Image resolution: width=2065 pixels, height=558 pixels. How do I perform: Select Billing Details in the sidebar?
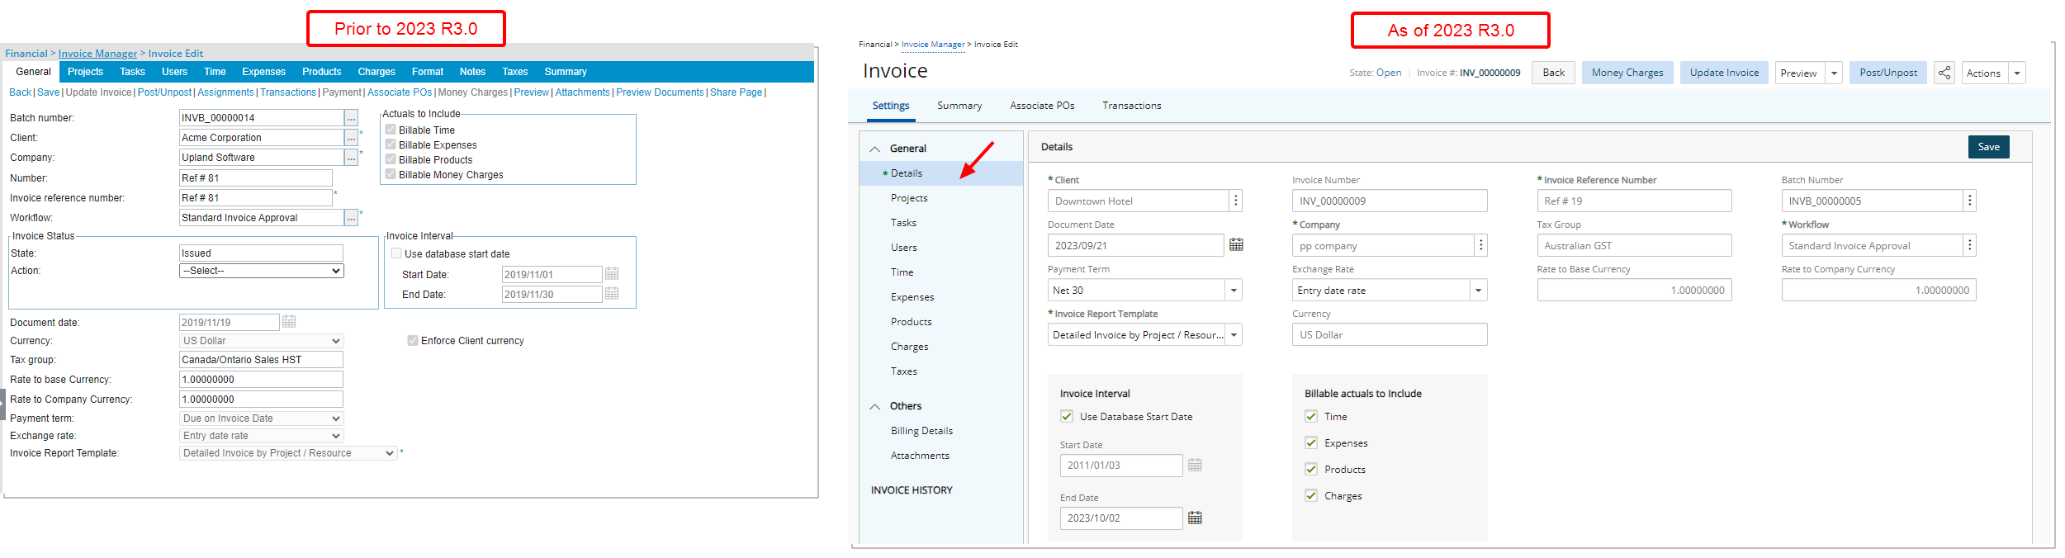[x=921, y=431]
